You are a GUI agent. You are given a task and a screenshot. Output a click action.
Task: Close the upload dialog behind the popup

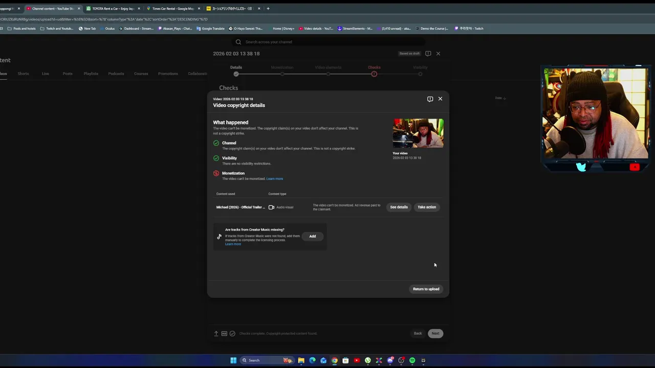438,53
